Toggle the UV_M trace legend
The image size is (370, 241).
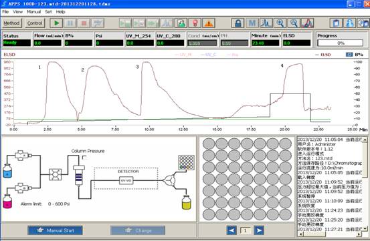click(x=183, y=55)
